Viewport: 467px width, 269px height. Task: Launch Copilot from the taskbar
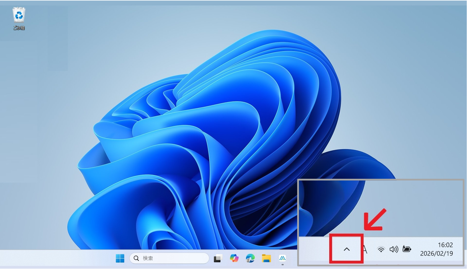[x=234, y=258]
